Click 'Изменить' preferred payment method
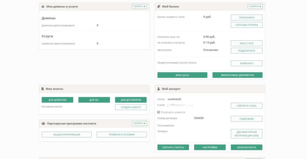Screen dimensions: 307x159 (x=246, y=64)
